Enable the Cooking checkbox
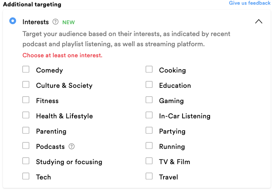The width and height of the screenshot is (274, 190). [x=149, y=69]
